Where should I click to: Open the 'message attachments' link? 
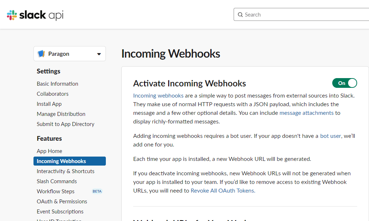click(306, 113)
